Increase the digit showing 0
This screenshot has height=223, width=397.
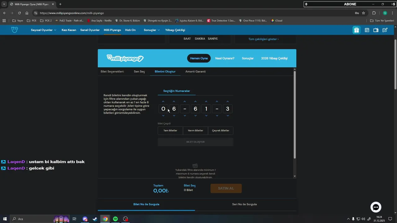point(163,102)
